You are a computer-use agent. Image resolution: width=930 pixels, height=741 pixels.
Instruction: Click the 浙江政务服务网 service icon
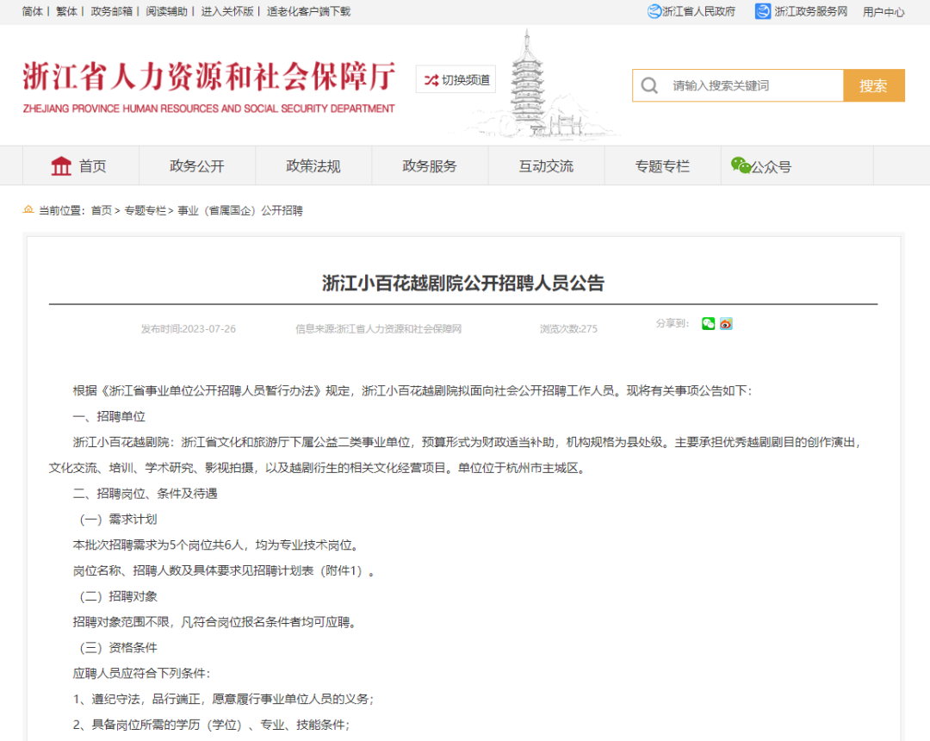pyautogui.click(x=761, y=11)
